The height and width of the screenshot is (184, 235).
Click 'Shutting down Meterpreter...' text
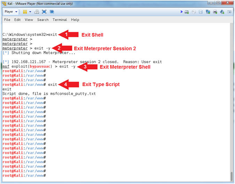point(44,53)
